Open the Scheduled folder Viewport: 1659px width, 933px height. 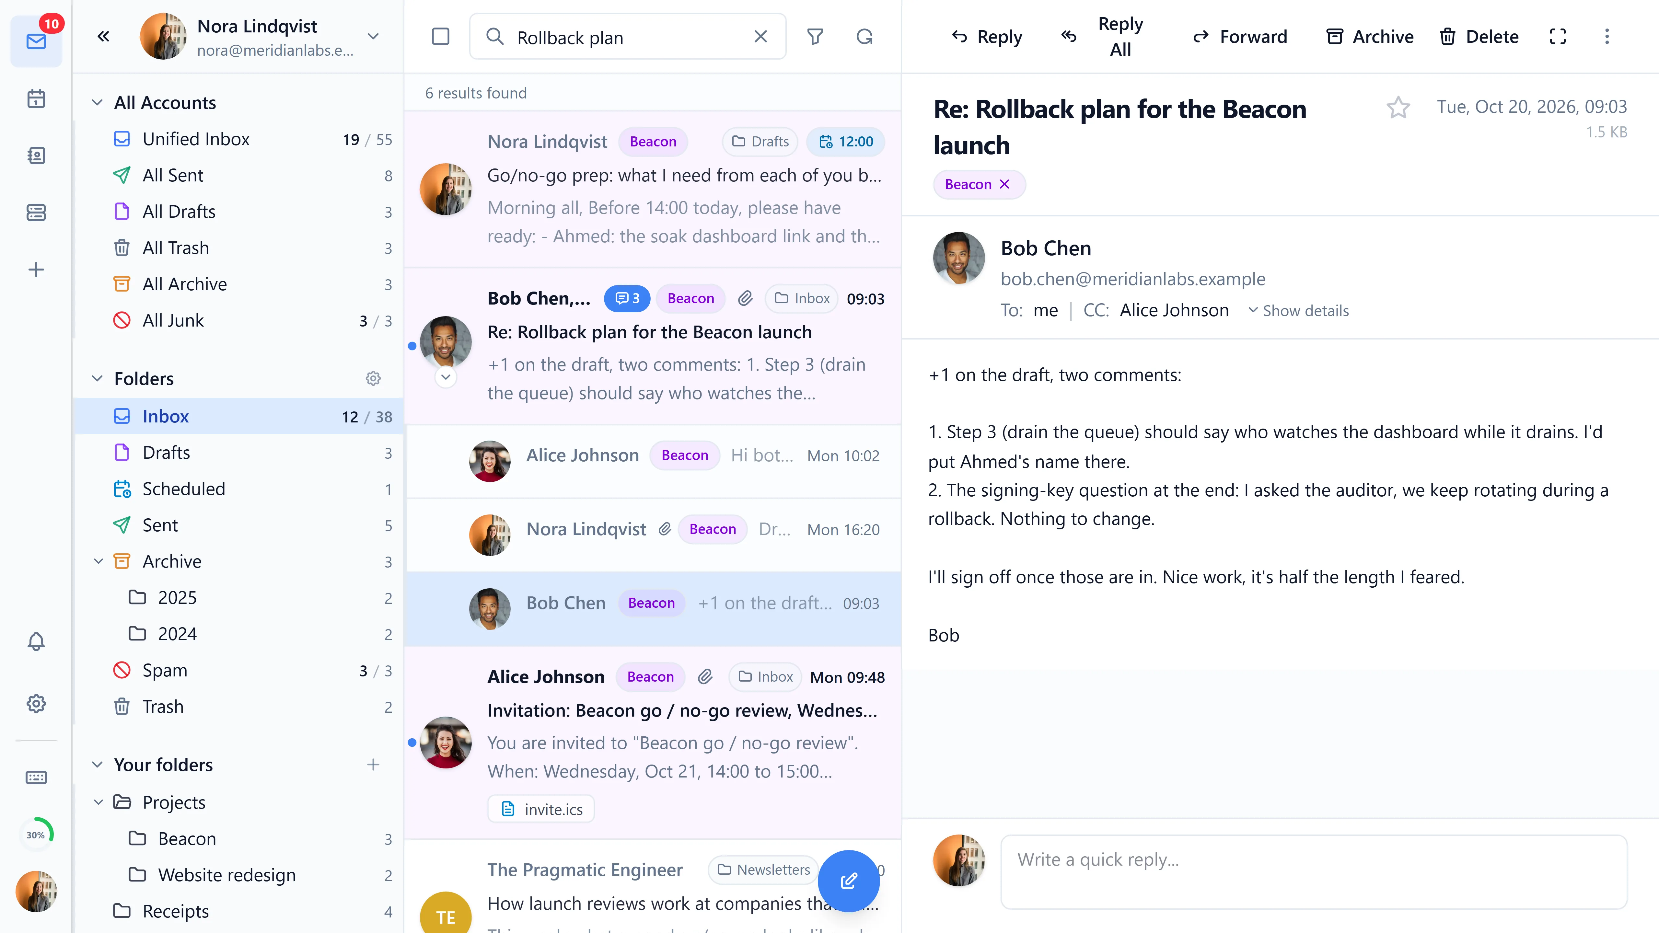[238, 489]
